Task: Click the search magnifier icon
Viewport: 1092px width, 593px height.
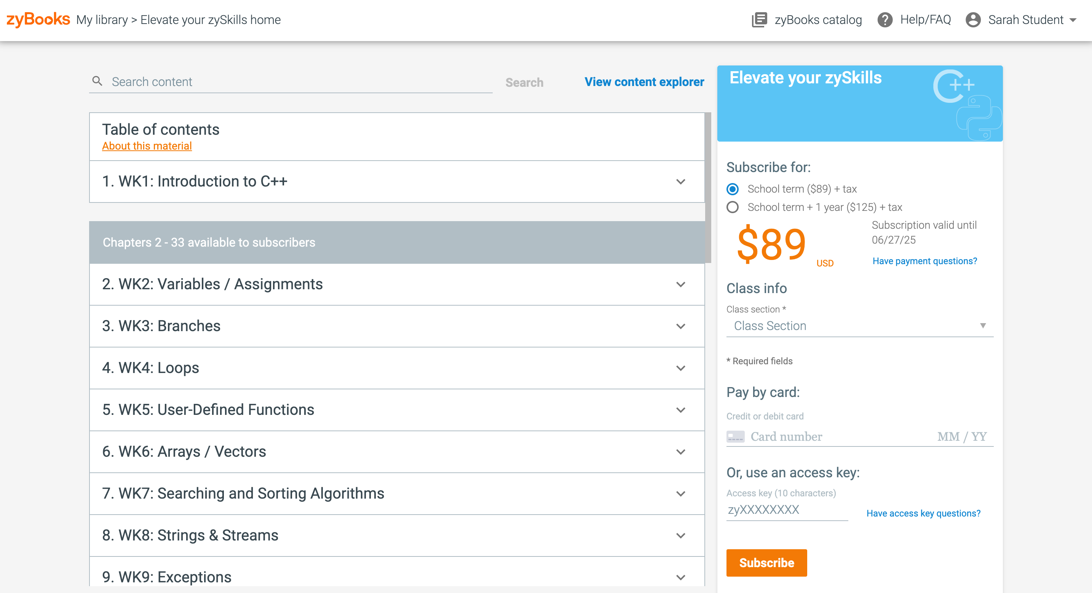Action: [x=97, y=81]
